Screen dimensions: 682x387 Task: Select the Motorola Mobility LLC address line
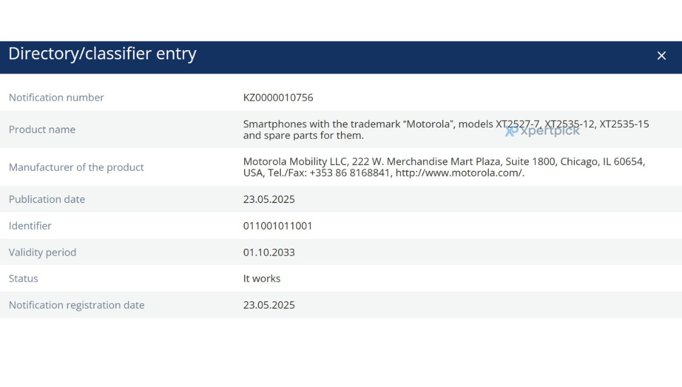pyautogui.click(x=444, y=162)
